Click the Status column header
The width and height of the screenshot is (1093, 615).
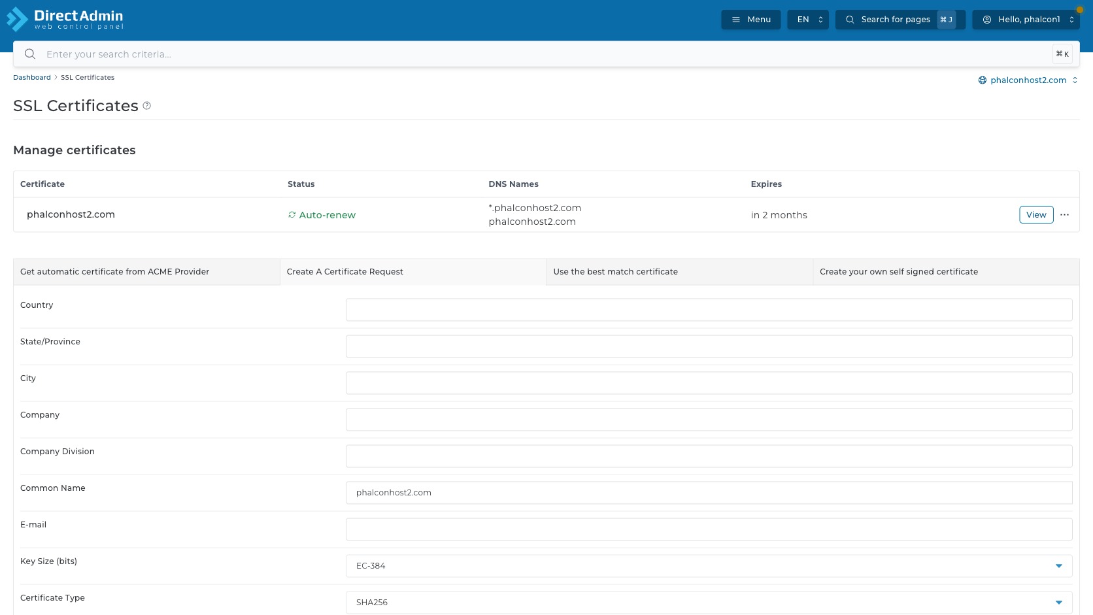point(301,184)
